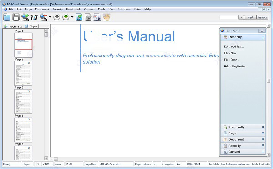The image size is (273, 169).
Task: Go to next page with green down arrow
Action: [66, 17]
